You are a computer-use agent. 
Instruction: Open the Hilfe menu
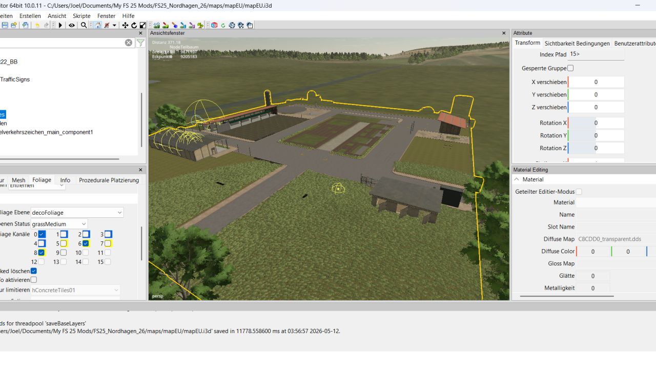pos(128,16)
